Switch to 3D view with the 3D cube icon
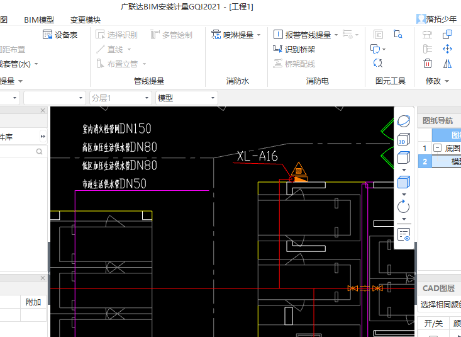This screenshot has height=337, width=461. pos(403,139)
